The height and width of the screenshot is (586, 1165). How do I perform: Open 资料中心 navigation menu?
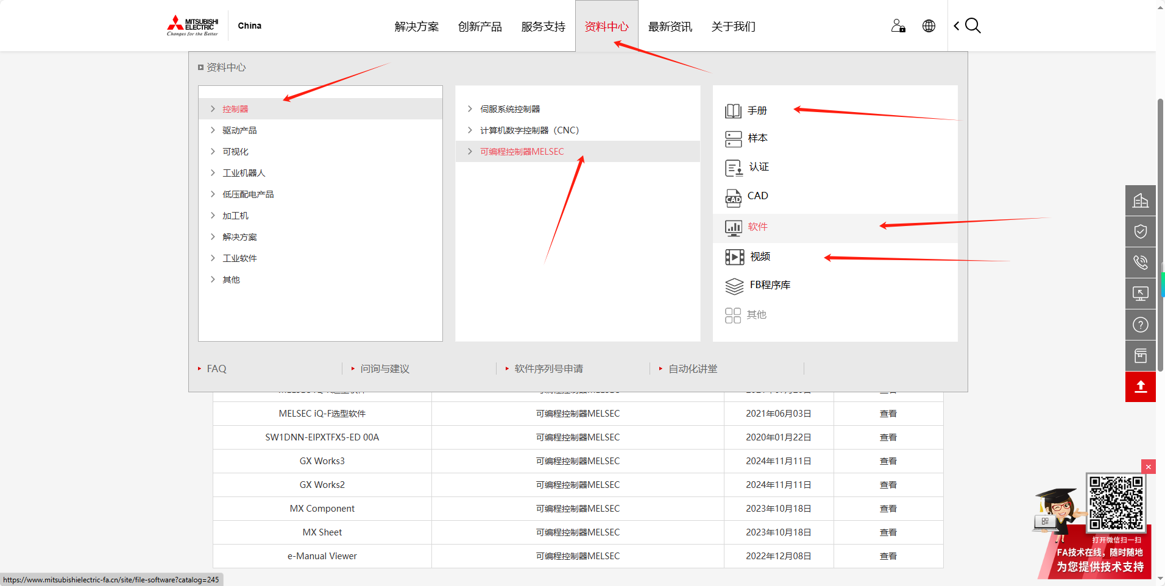click(x=607, y=27)
